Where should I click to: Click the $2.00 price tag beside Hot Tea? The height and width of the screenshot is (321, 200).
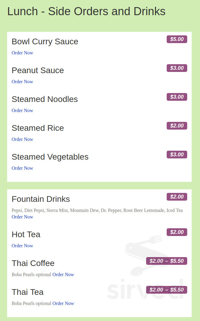coord(177,232)
